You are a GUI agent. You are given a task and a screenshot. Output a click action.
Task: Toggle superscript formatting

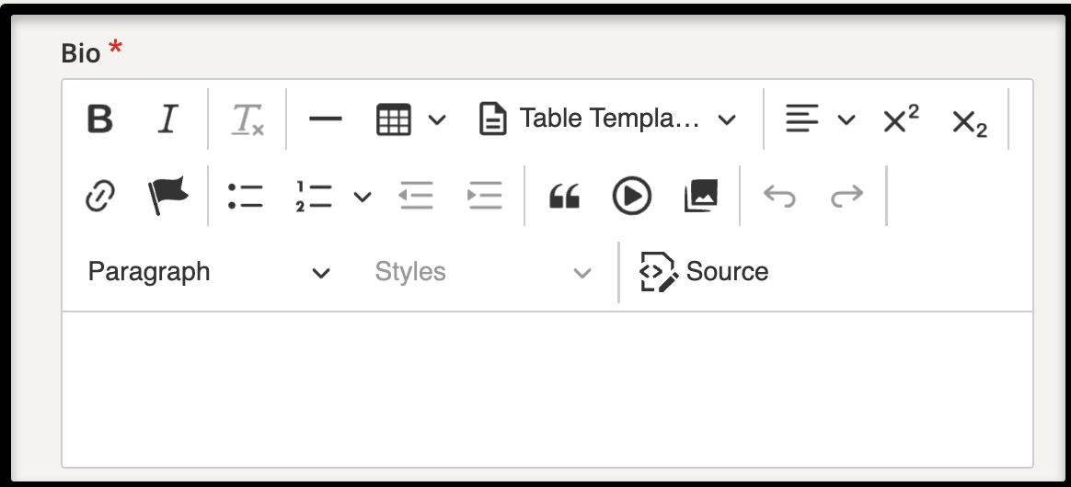pos(901,119)
